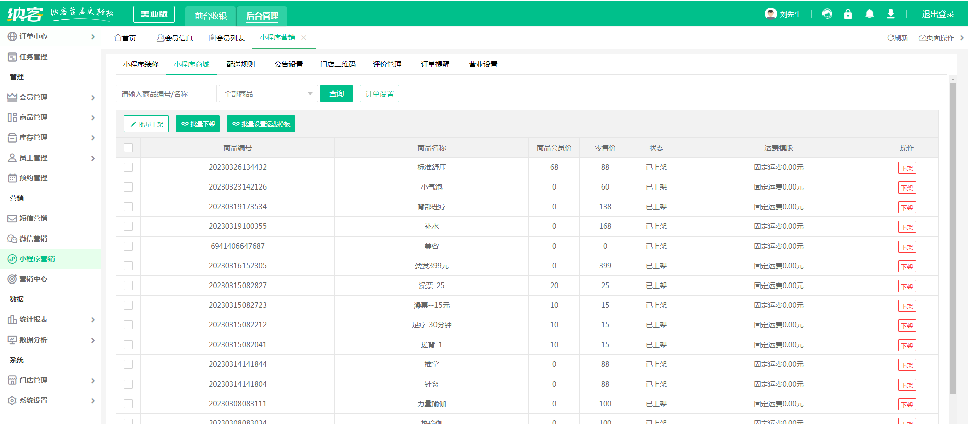Screen dimensions: 968x424
Task: Click 下架 for 标准舒压
Action: click(x=907, y=168)
